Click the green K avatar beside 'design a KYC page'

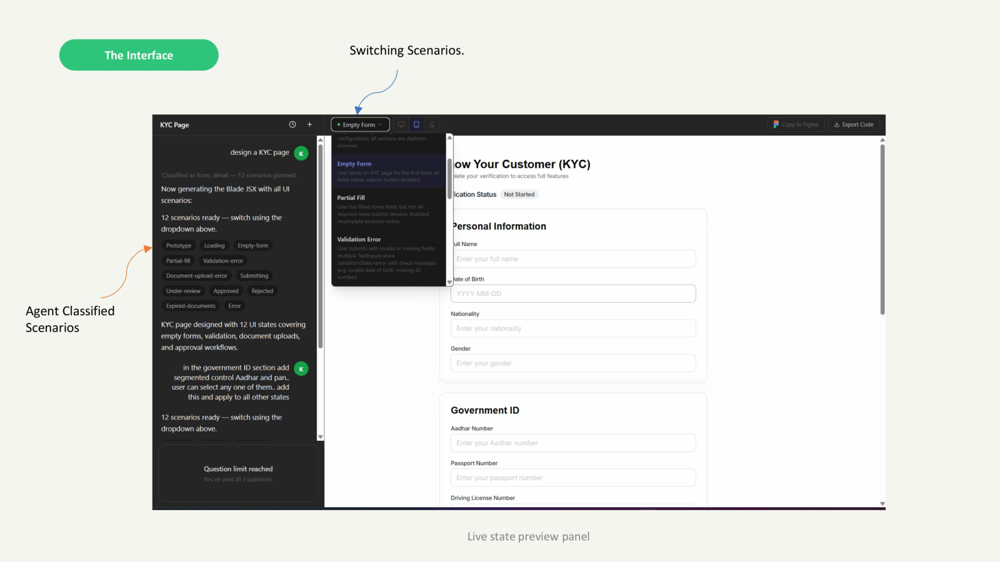(x=301, y=153)
